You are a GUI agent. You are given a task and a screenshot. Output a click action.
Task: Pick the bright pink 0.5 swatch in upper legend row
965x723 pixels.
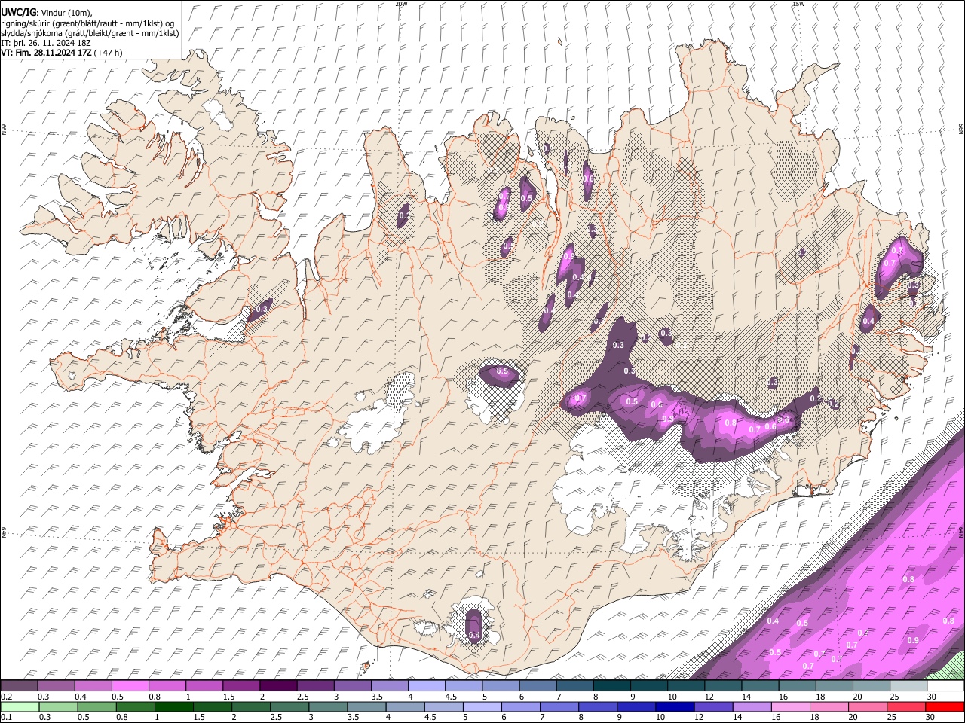pos(130,686)
